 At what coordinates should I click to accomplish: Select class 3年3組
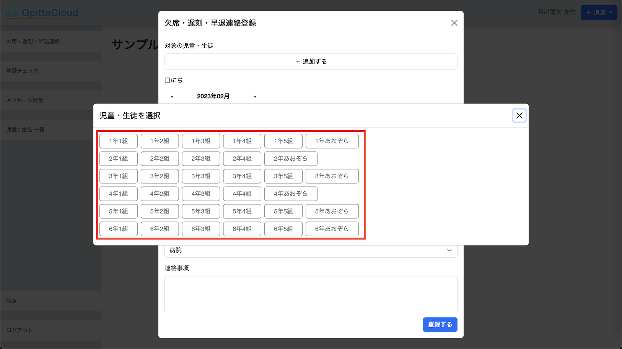[x=201, y=176]
